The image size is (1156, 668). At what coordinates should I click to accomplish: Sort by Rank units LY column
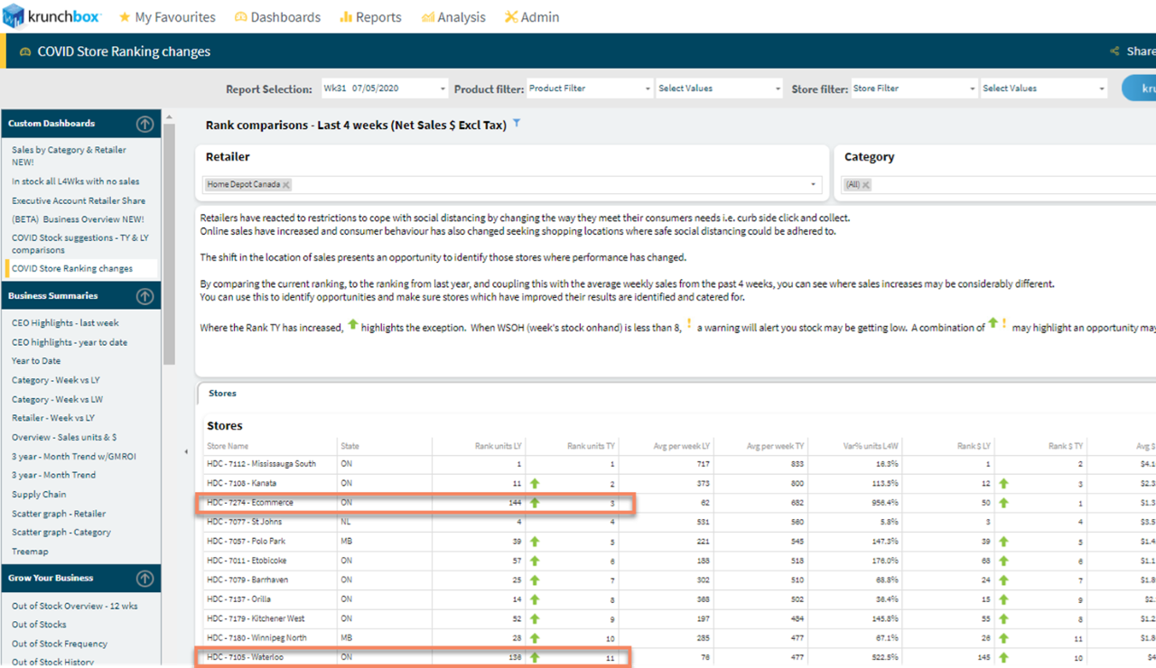pyautogui.click(x=498, y=446)
